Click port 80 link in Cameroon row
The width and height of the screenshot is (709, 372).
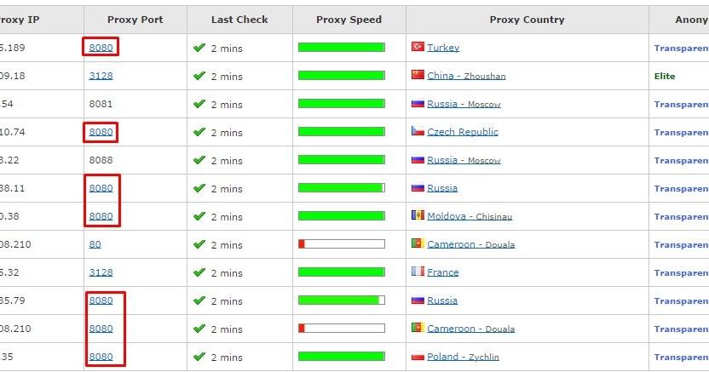click(95, 244)
